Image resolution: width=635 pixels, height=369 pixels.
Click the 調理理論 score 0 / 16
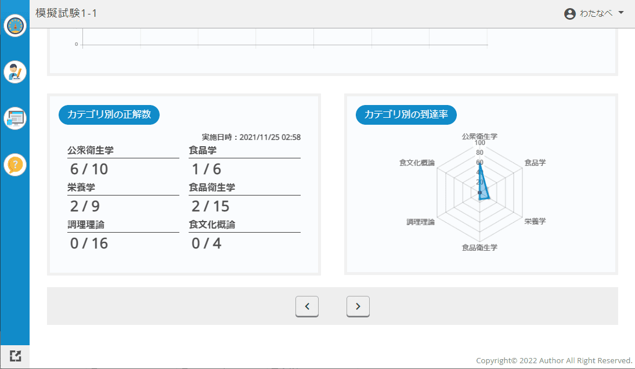click(x=89, y=244)
